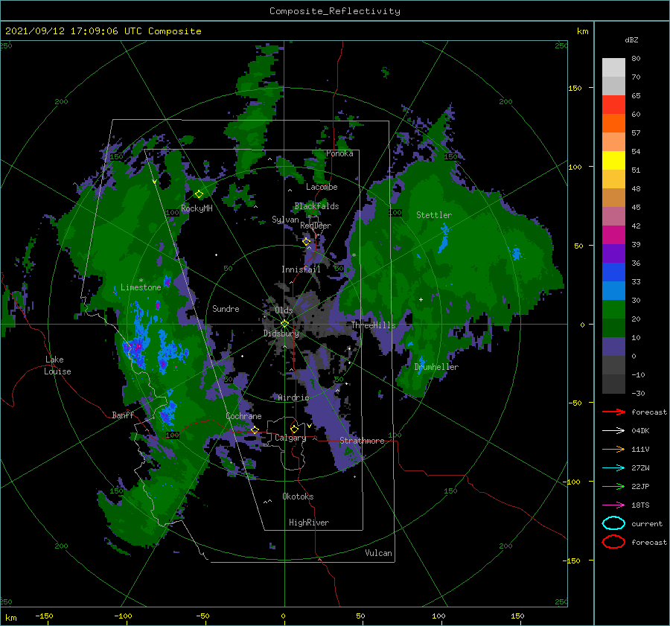Click the 65 dBZ red color swatch

613,105
